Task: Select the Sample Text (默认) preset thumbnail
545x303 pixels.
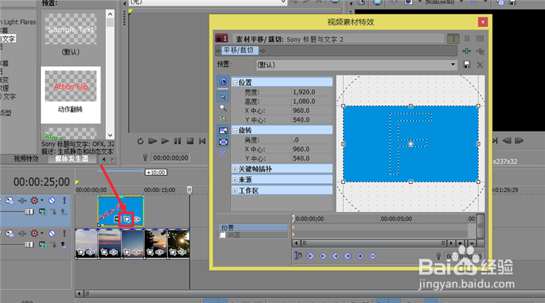Action: click(x=70, y=35)
